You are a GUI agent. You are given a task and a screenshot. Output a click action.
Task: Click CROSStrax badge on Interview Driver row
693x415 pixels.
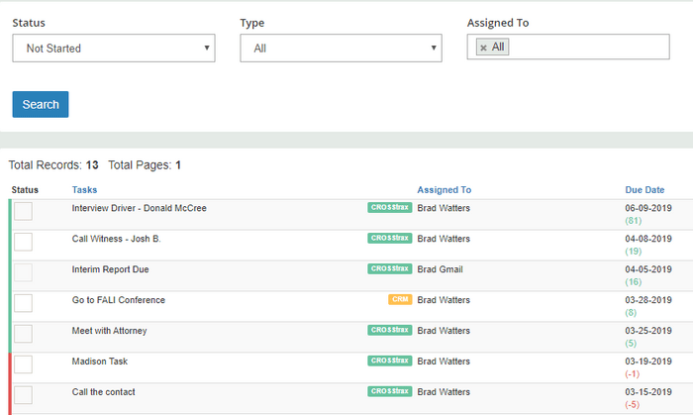(x=389, y=208)
